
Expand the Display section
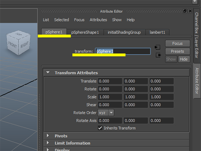[48, 149]
